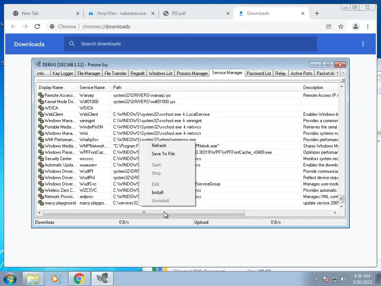Click the vertical scrollbar down arrow

click(342, 207)
